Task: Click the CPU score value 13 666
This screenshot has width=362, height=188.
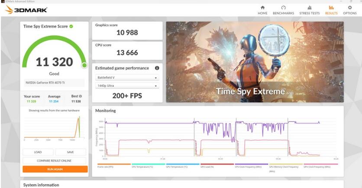Action: [127, 53]
